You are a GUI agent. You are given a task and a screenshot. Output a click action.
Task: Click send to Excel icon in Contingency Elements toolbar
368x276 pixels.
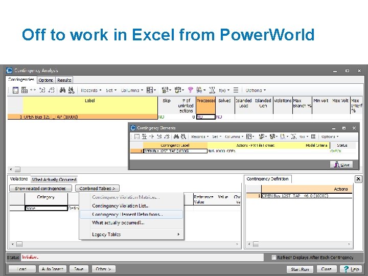[x=273, y=136]
